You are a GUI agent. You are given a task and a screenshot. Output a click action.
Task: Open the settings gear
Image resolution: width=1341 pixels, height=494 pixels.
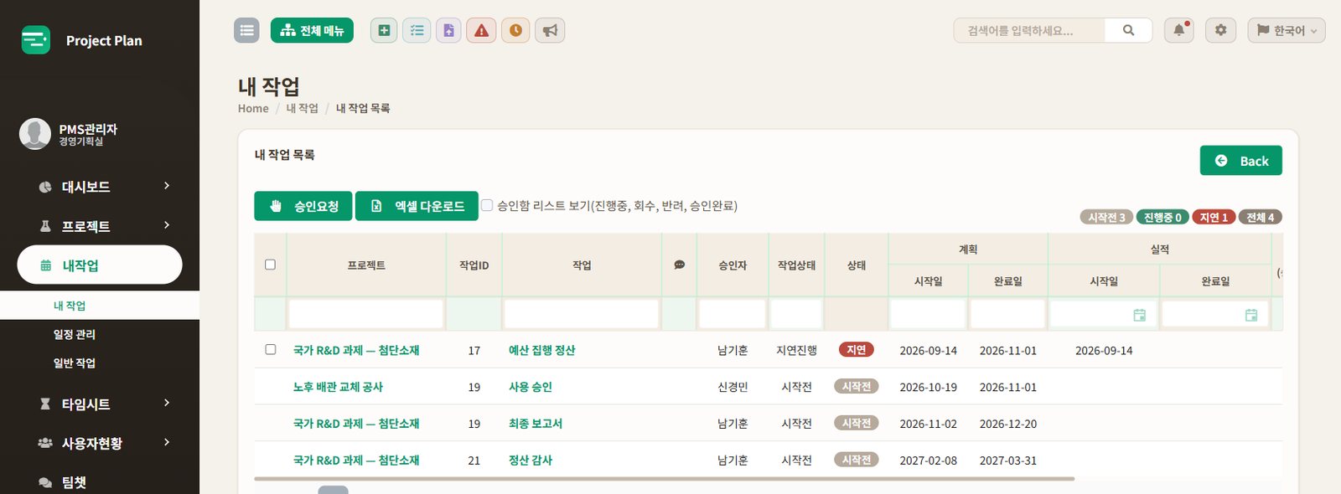click(x=1220, y=30)
